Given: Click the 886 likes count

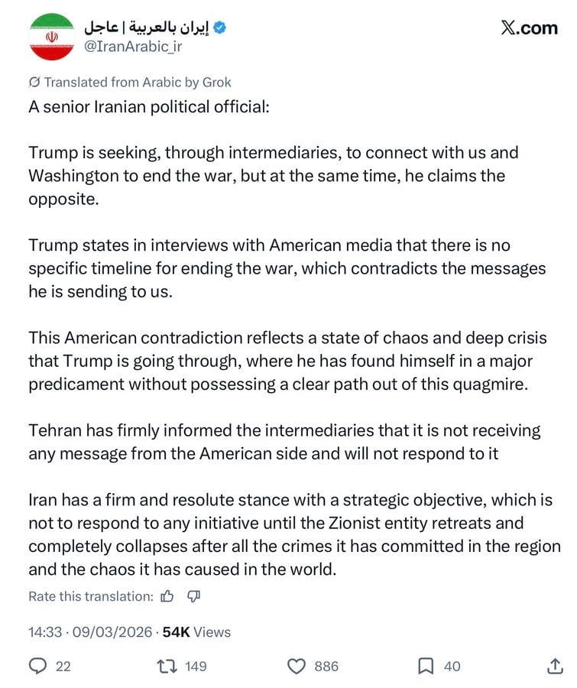Looking at the screenshot, I should 326,666.
